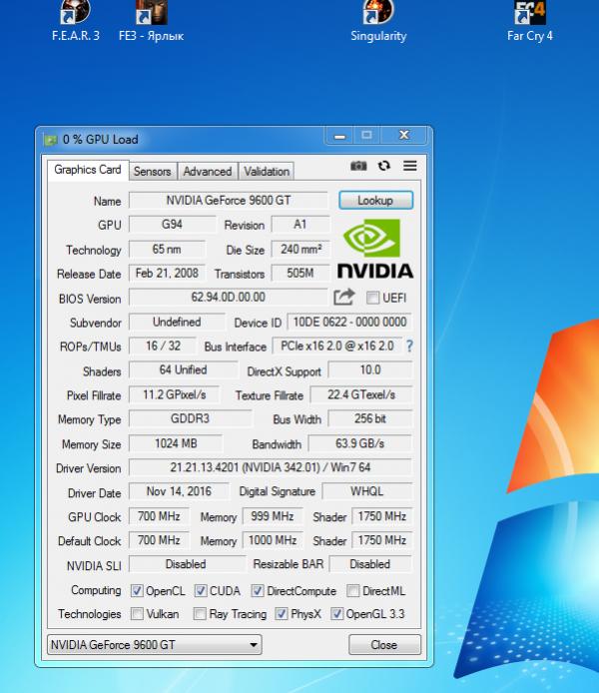Screen dimensions: 599x693
Task: Click the Resizable BAR value Disabled
Action: pos(370,564)
